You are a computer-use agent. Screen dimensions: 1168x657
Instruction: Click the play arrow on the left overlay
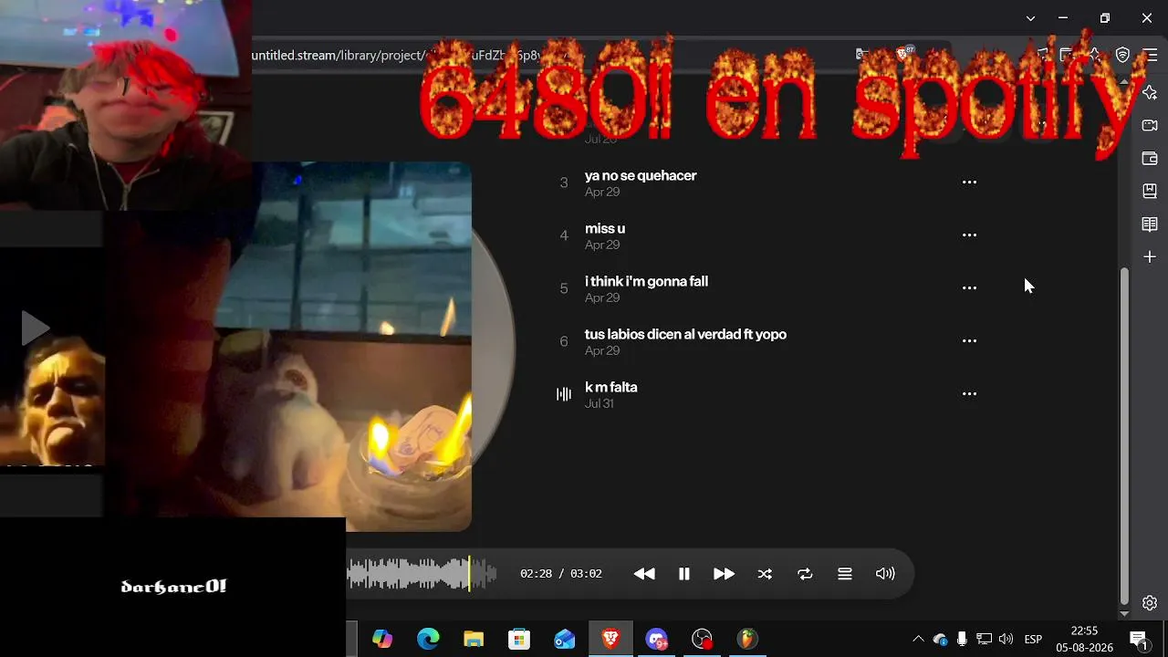click(35, 328)
